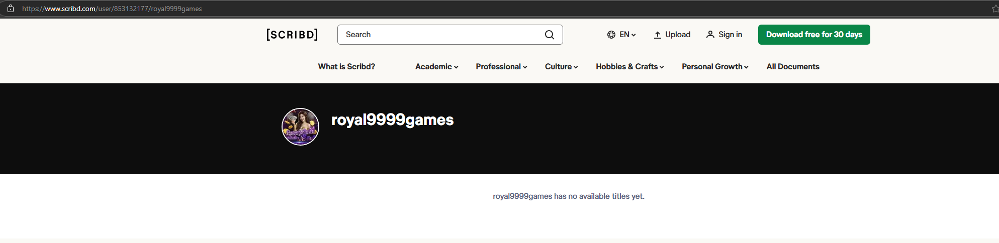Focus the Scribd Search text field

click(x=440, y=35)
